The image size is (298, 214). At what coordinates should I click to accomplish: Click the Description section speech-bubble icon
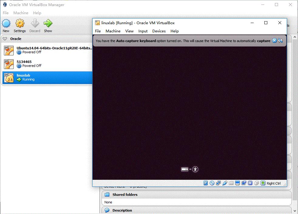[x=107, y=210]
